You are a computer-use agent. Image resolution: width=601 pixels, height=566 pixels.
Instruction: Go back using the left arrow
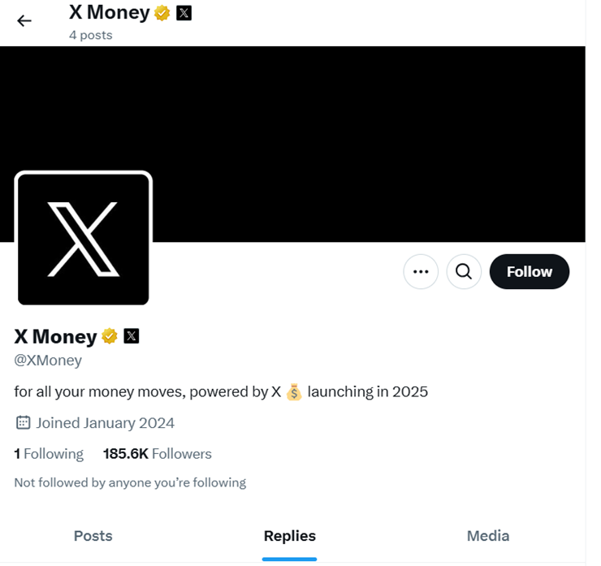[x=24, y=21]
